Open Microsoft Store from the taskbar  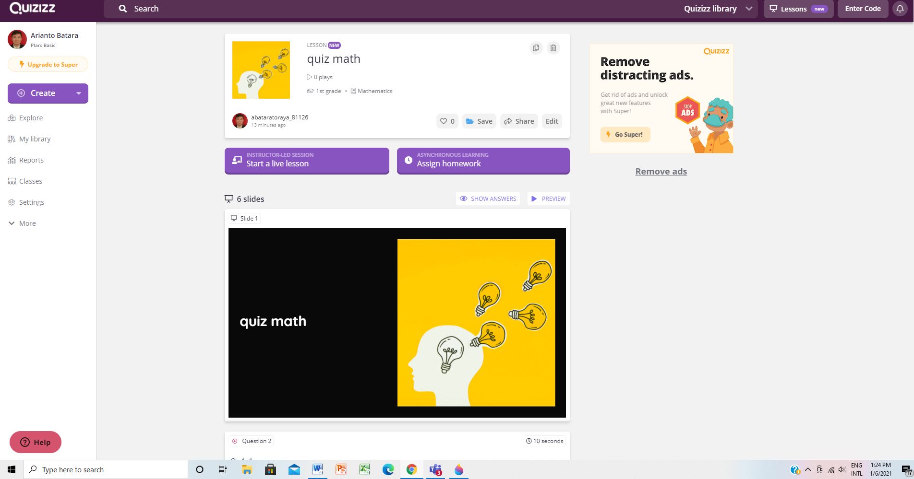click(x=270, y=469)
